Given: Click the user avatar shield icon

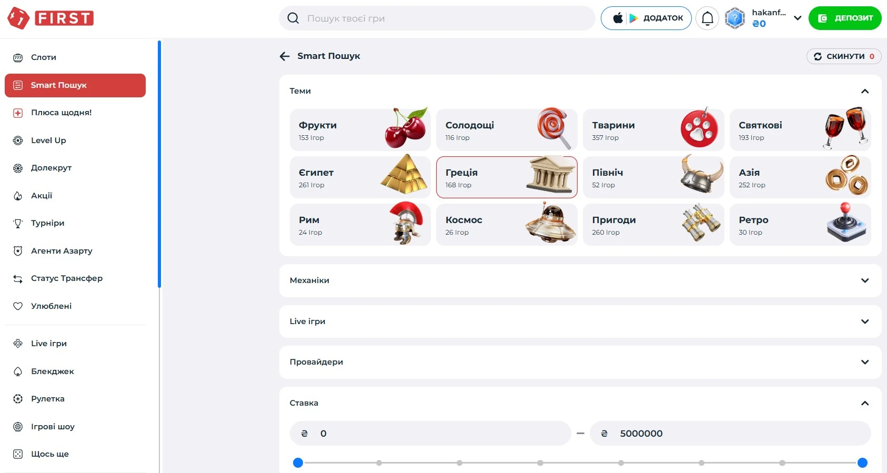Looking at the screenshot, I should pyautogui.click(x=734, y=18).
